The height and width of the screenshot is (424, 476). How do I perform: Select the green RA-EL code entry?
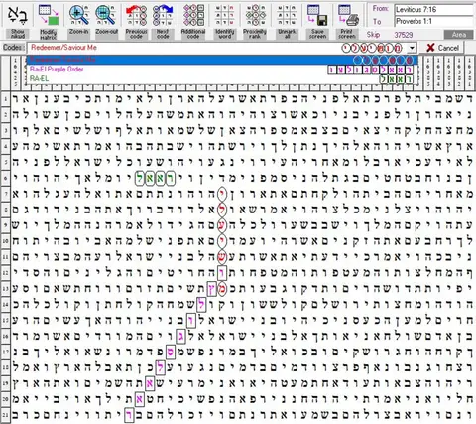tap(222, 78)
